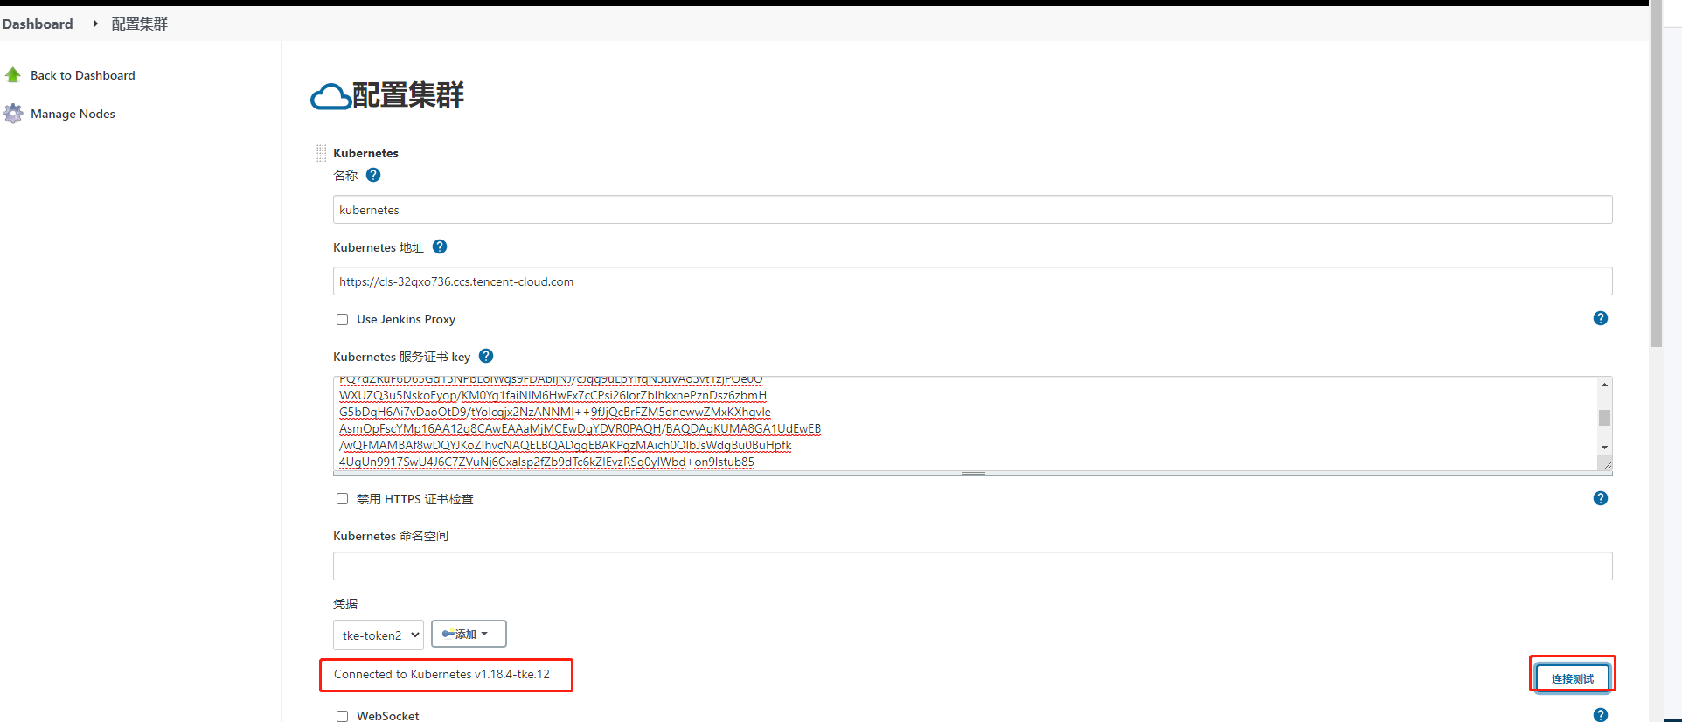This screenshot has height=722, width=1682.
Task: Click the breadcrumb arrow after Dashboard
Action: 95,24
